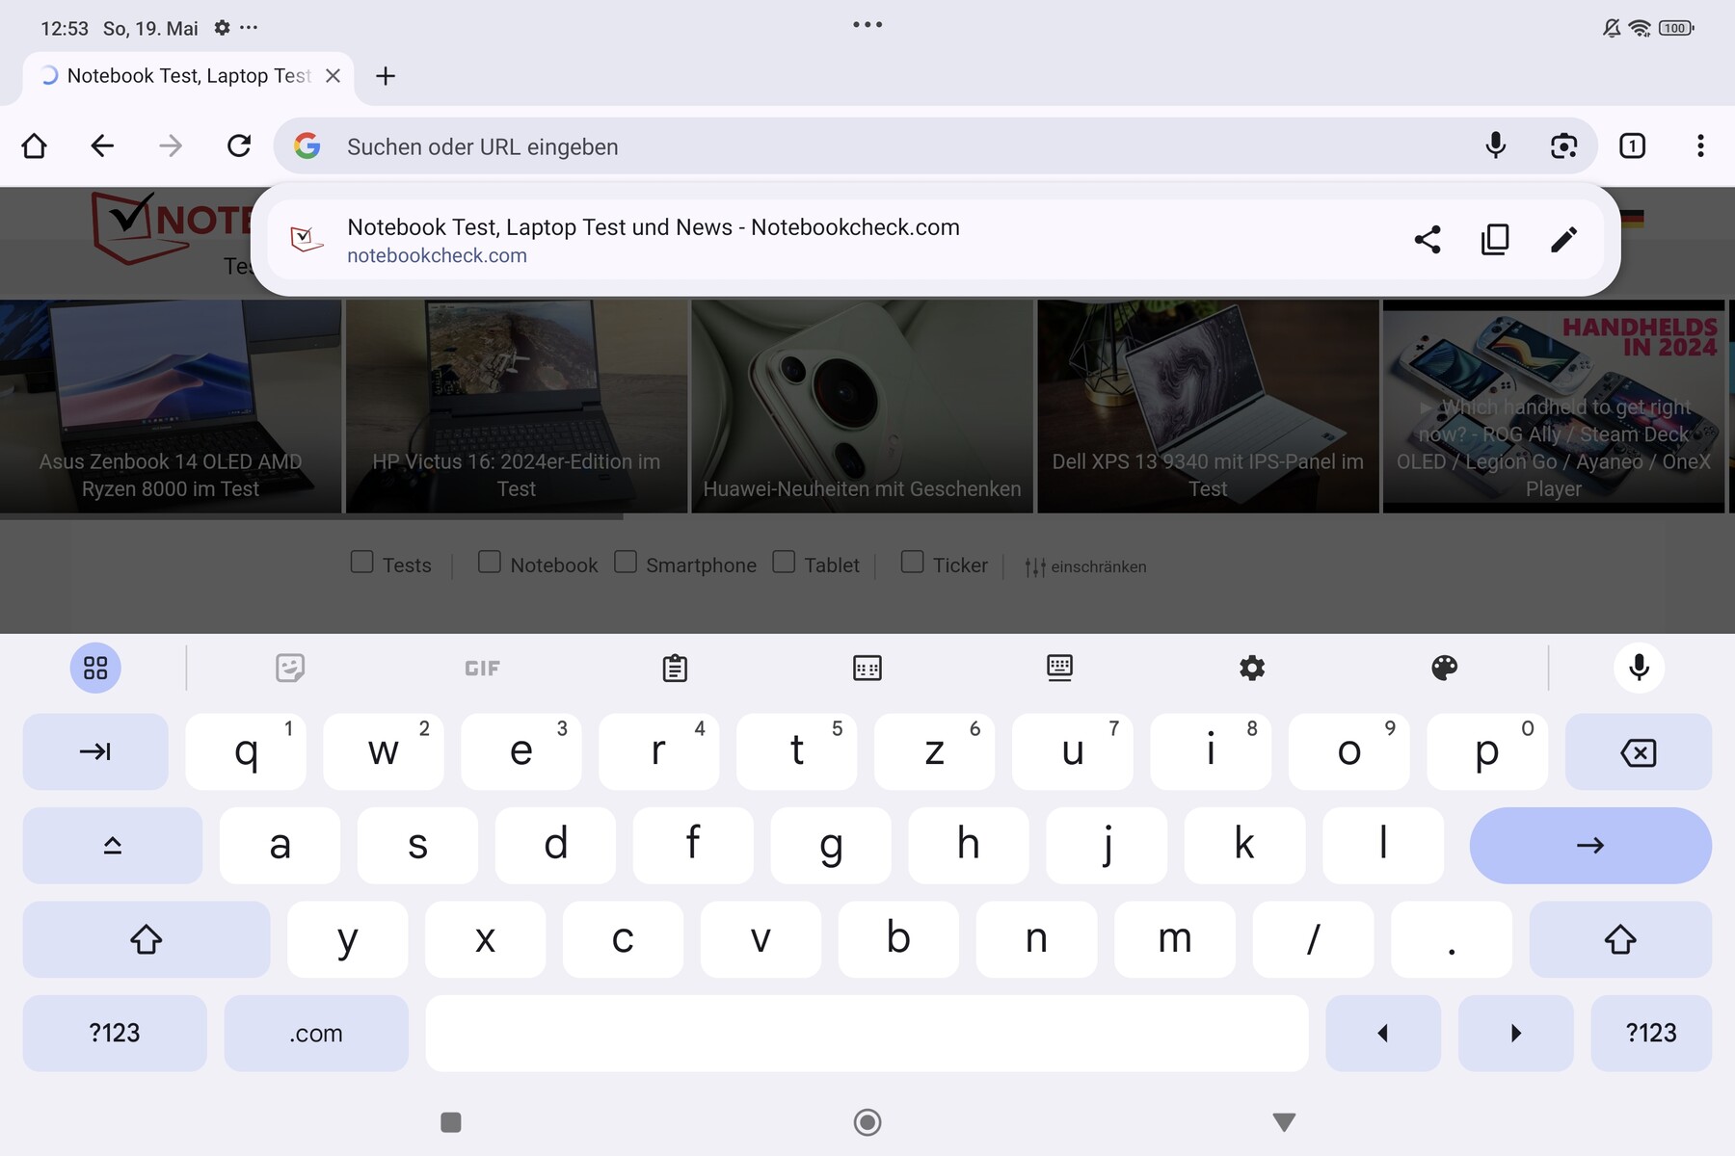This screenshot has height=1156, width=1735.
Task: Open Chrome three-dot overflow menu
Action: click(x=1700, y=145)
